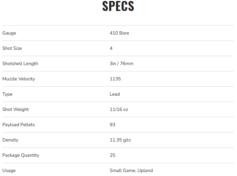Viewport: 237px width, 176px height.
Task: Click the SPECS heading
Action: [118, 6]
